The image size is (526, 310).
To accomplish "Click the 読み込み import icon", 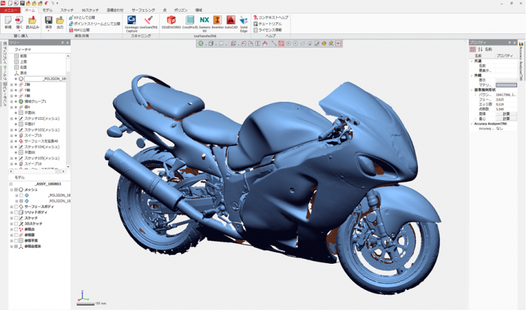I will pos(32,21).
